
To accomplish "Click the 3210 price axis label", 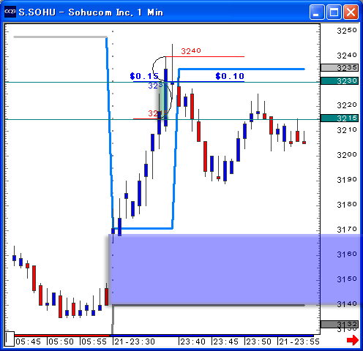I will click(x=347, y=130).
